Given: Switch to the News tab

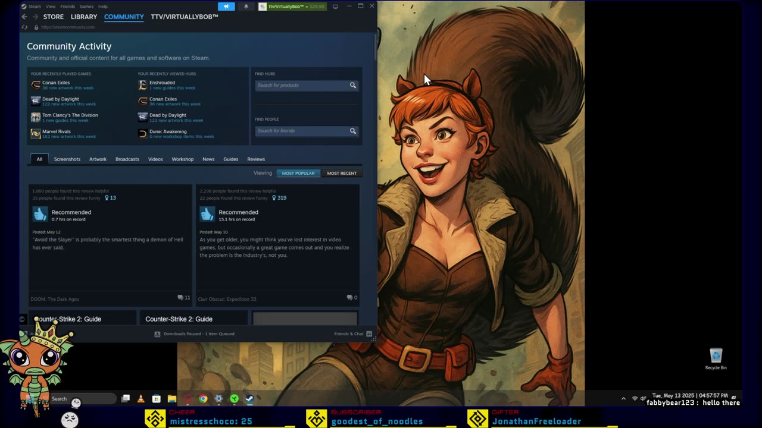Looking at the screenshot, I should [208, 159].
